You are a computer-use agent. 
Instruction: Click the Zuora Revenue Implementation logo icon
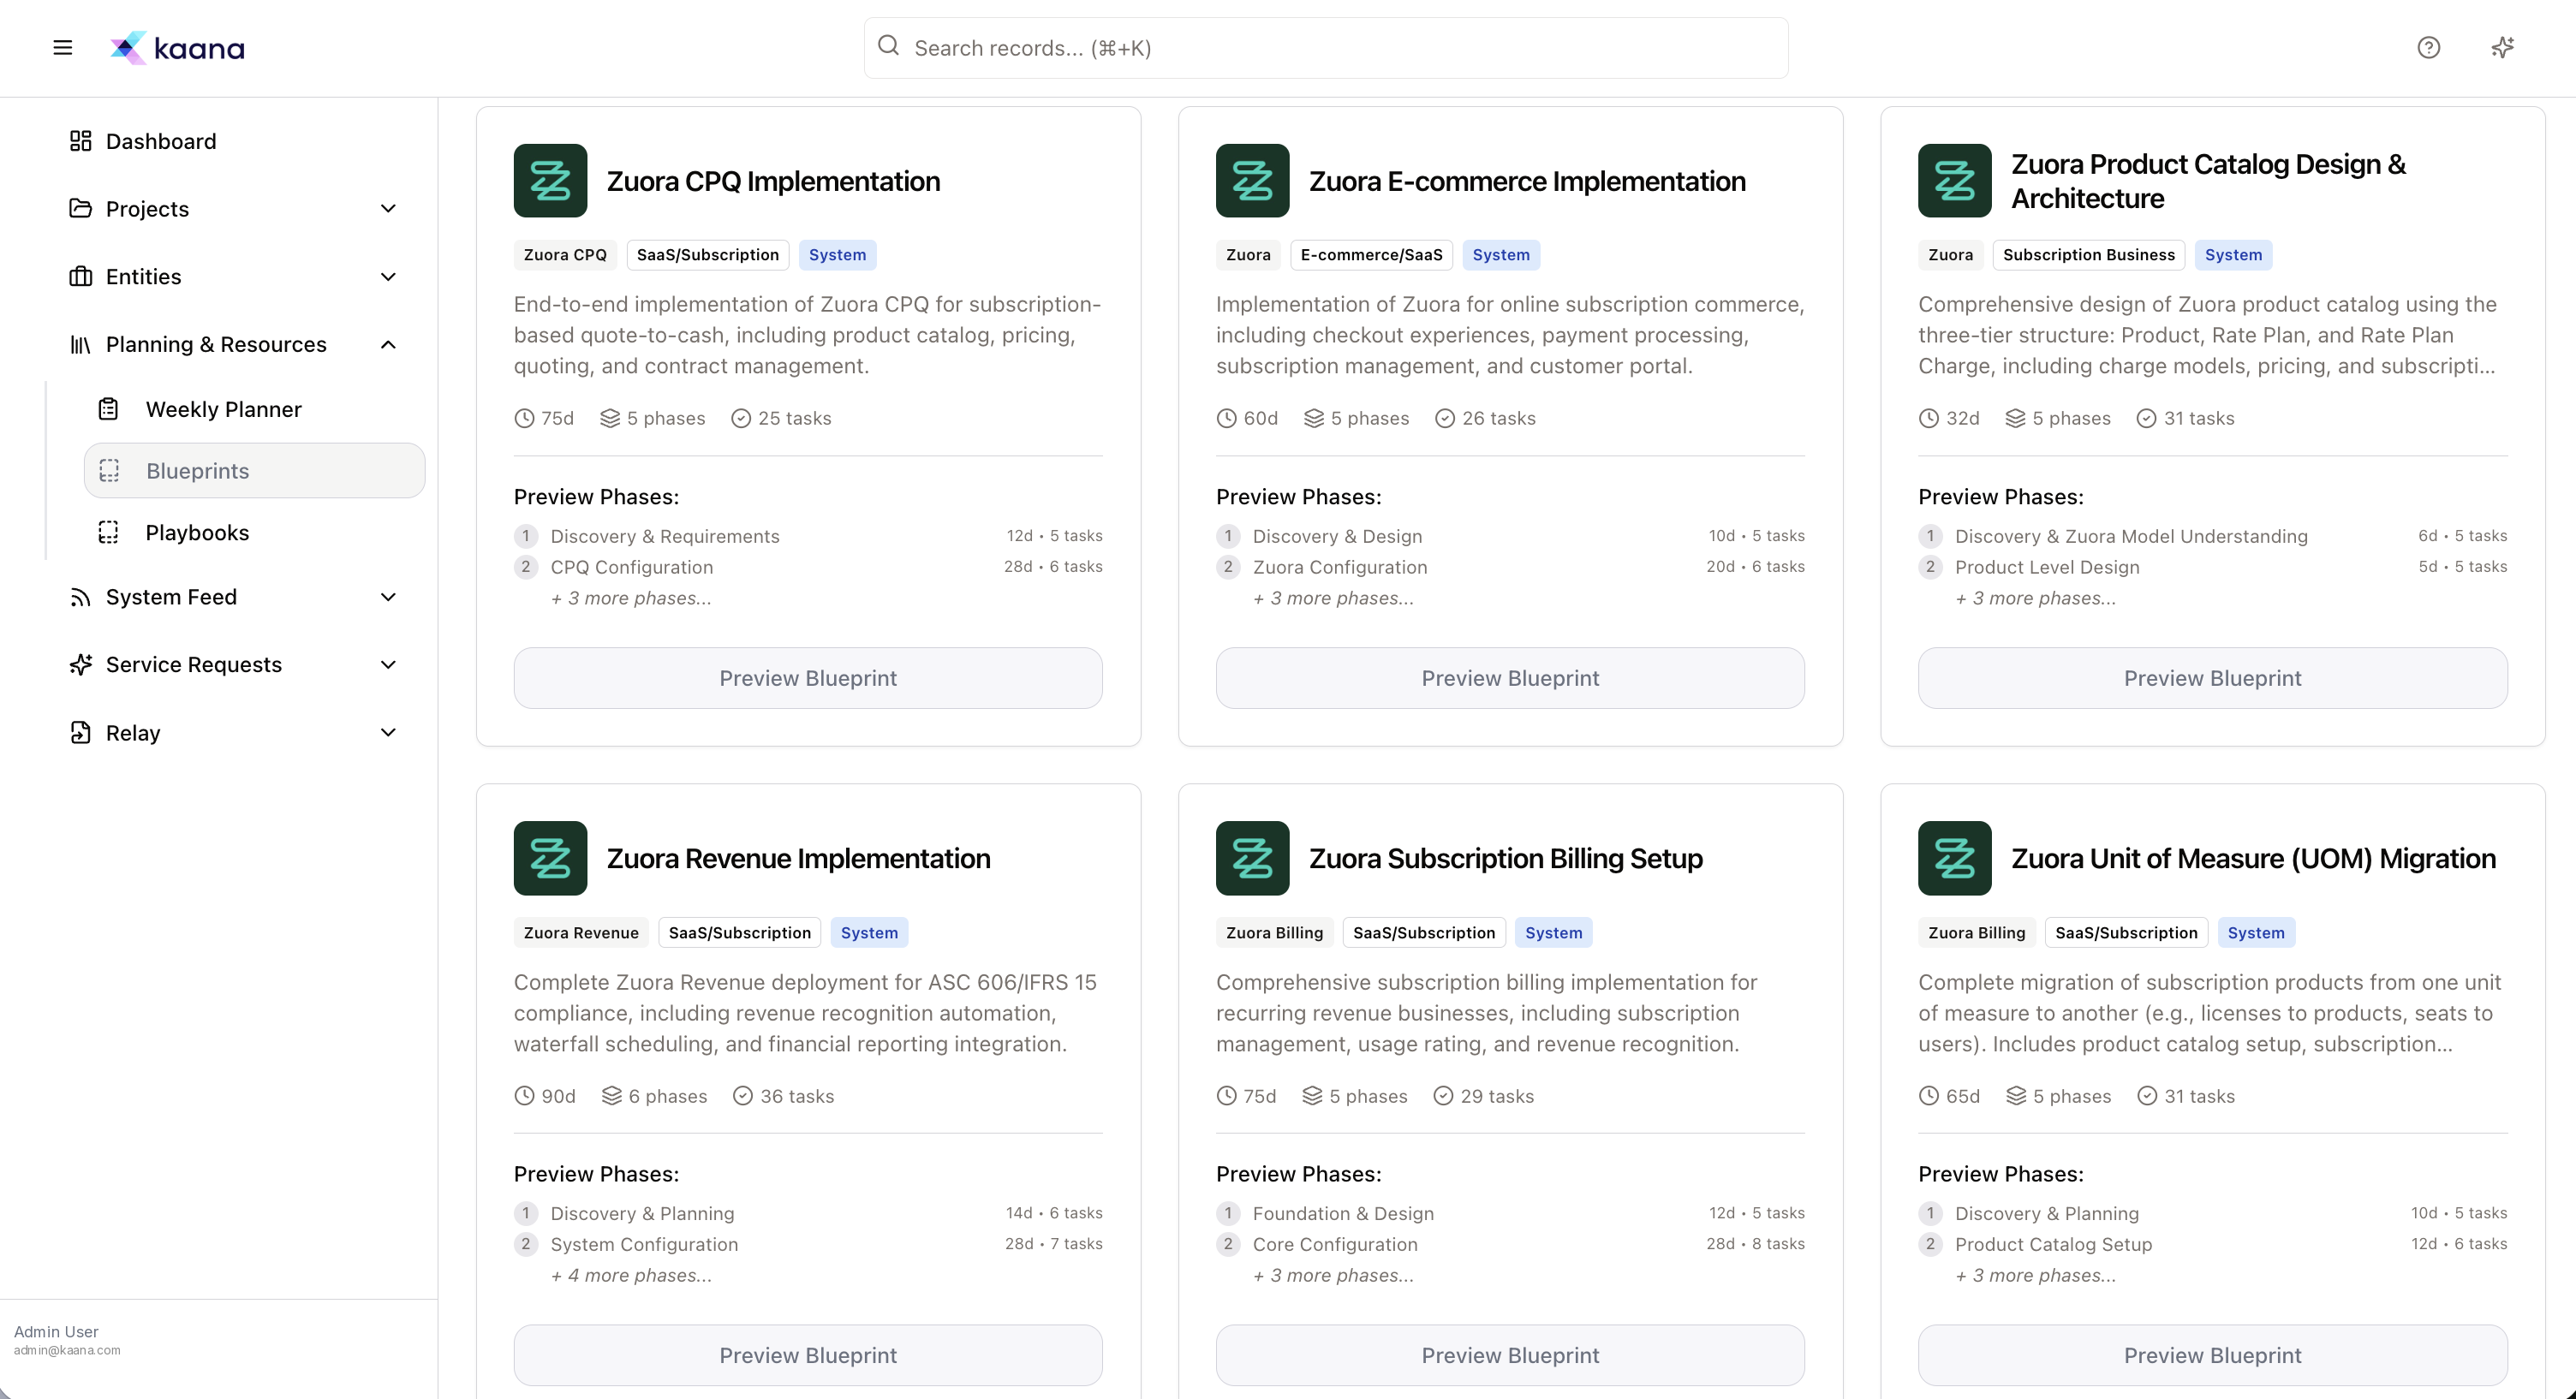click(x=550, y=858)
